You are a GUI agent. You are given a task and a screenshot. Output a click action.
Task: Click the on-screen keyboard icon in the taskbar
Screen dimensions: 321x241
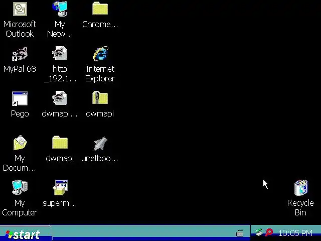(x=240, y=233)
